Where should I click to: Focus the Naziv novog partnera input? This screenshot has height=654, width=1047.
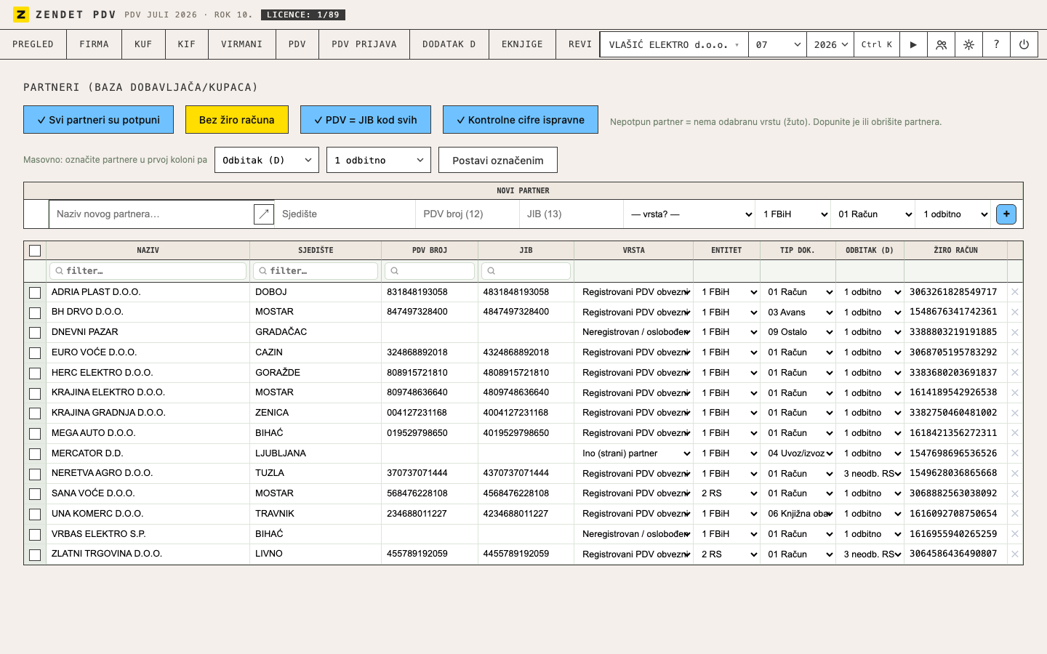tap(151, 214)
